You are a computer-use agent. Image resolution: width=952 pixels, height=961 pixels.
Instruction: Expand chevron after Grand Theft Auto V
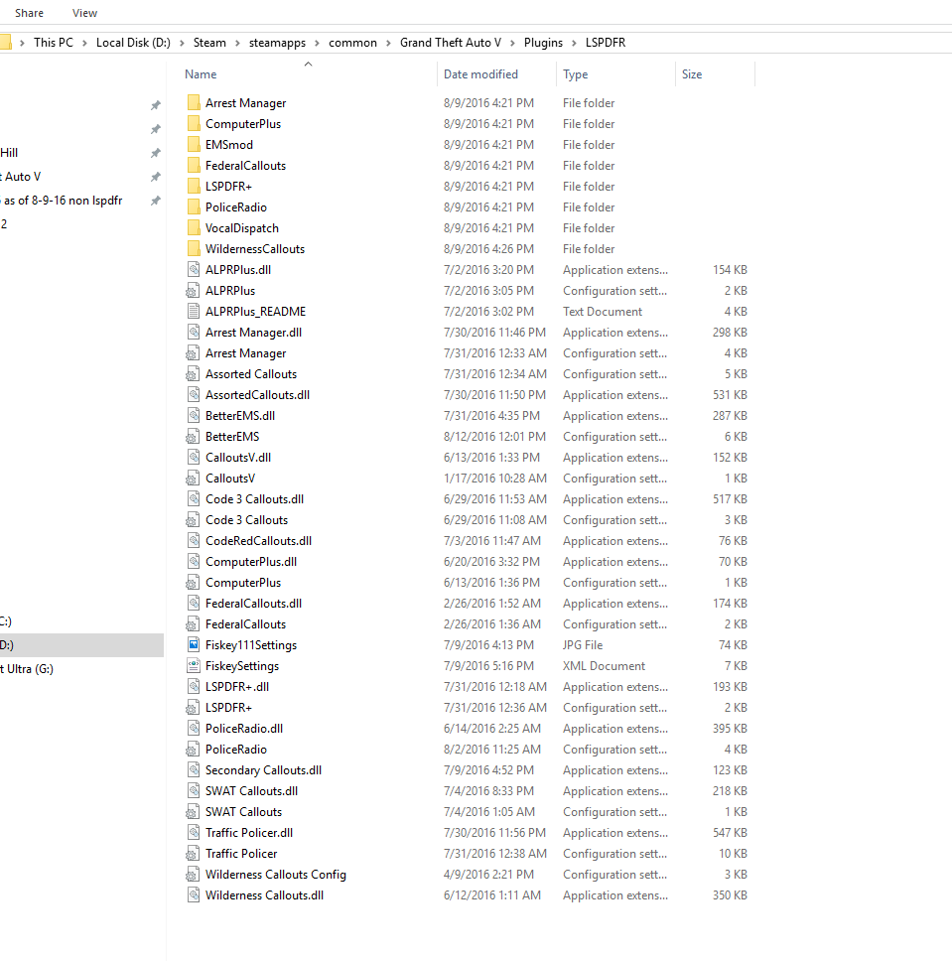point(512,43)
